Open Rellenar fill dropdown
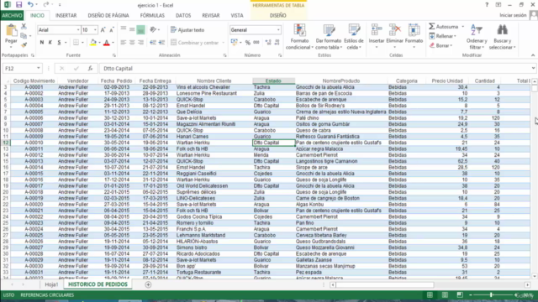The height and width of the screenshot is (302, 538). [x=443, y=36]
